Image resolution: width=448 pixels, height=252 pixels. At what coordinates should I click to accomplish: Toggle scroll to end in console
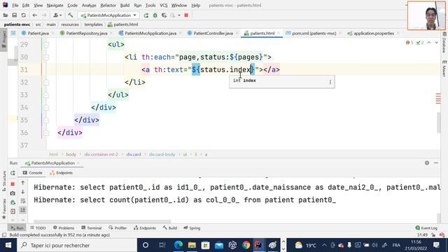[x=23, y=210]
